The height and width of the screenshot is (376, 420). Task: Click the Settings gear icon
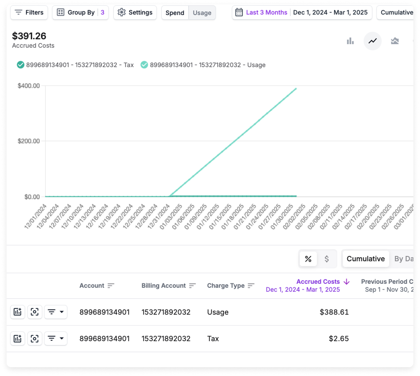[122, 12]
